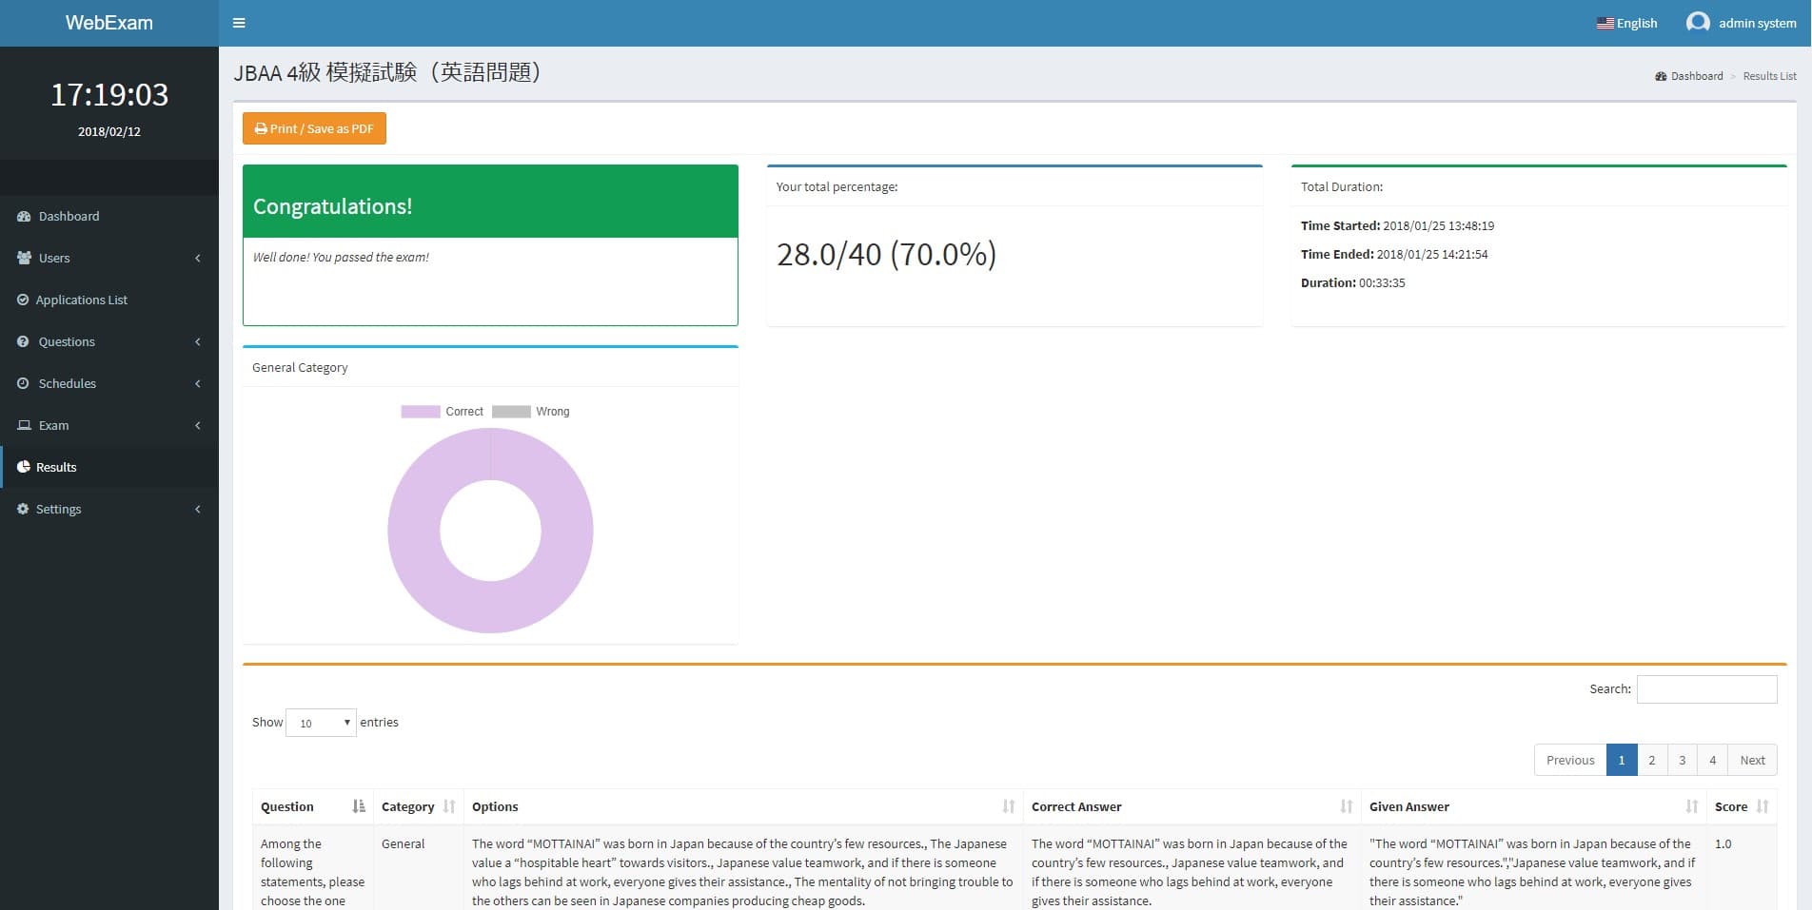Expand the Users menu chevron
The image size is (1812, 910).
198,258
